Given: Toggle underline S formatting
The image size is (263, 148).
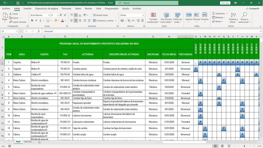Looking at the screenshot, I should point(40,21).
